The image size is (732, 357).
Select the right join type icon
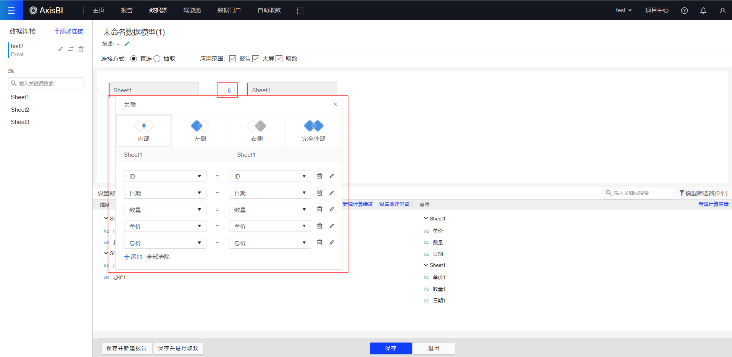tap(257, 126)
